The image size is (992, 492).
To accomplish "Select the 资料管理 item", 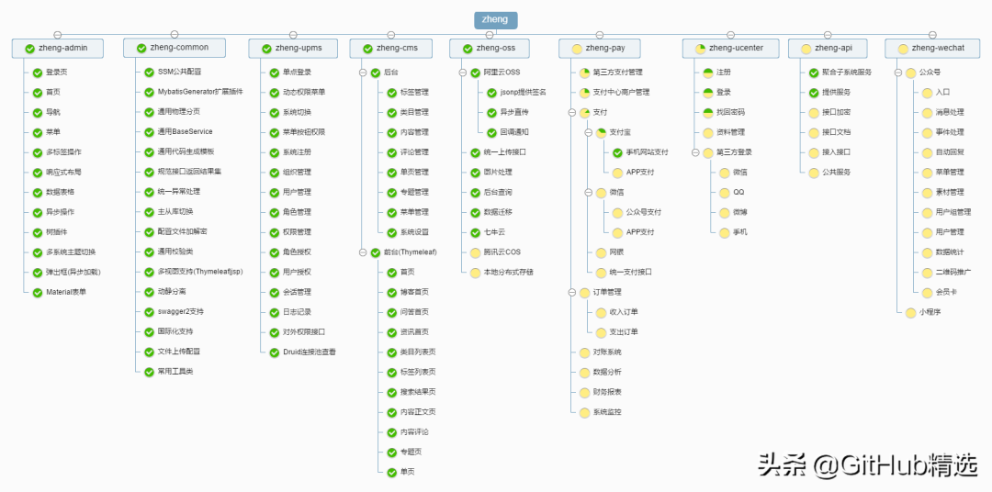I will tap(724, 133).
